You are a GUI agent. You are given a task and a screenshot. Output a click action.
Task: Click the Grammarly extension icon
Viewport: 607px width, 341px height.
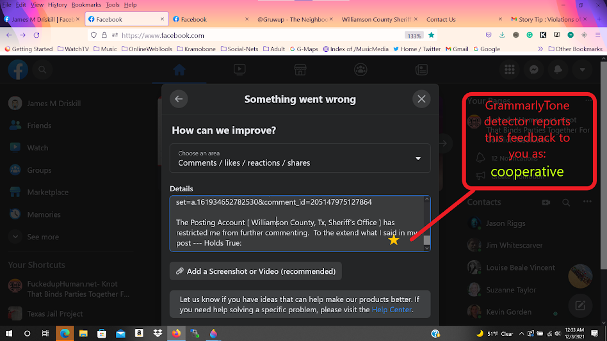(x=530, y=35)
